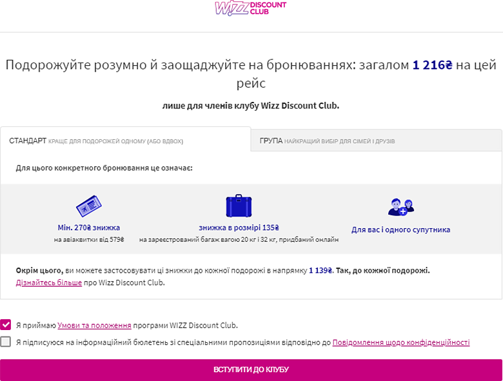Follow the Дізнайтесь більше link

click(48, 282)
